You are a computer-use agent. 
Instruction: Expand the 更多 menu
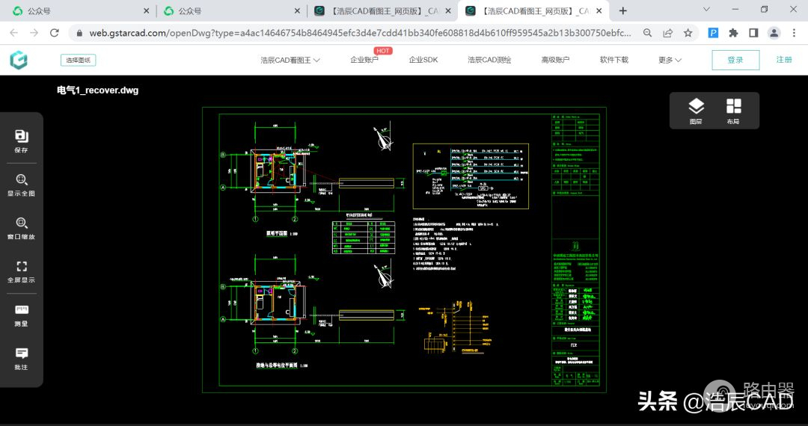pyautogui.click(x=670, y=60)
